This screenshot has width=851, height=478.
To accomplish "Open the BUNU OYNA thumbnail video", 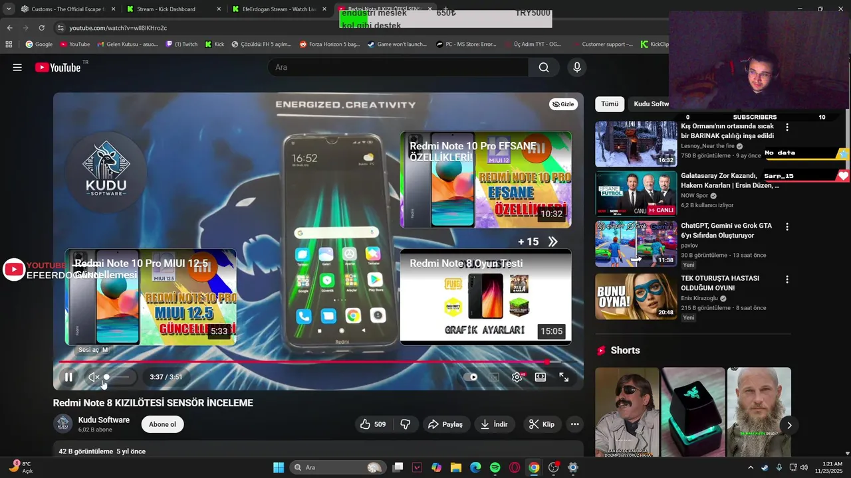I will coord(636,297).
